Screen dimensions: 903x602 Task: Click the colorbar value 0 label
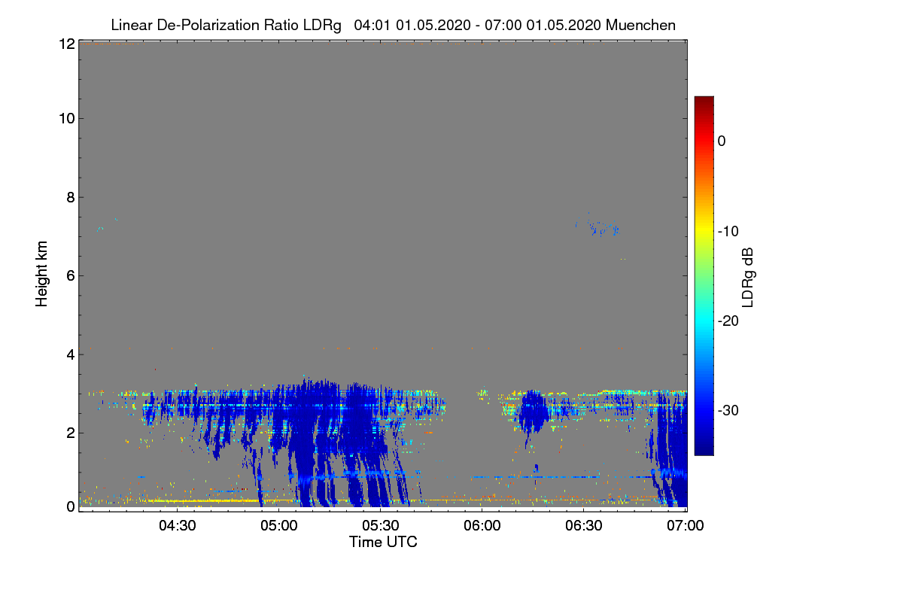[x=722, y=141]
